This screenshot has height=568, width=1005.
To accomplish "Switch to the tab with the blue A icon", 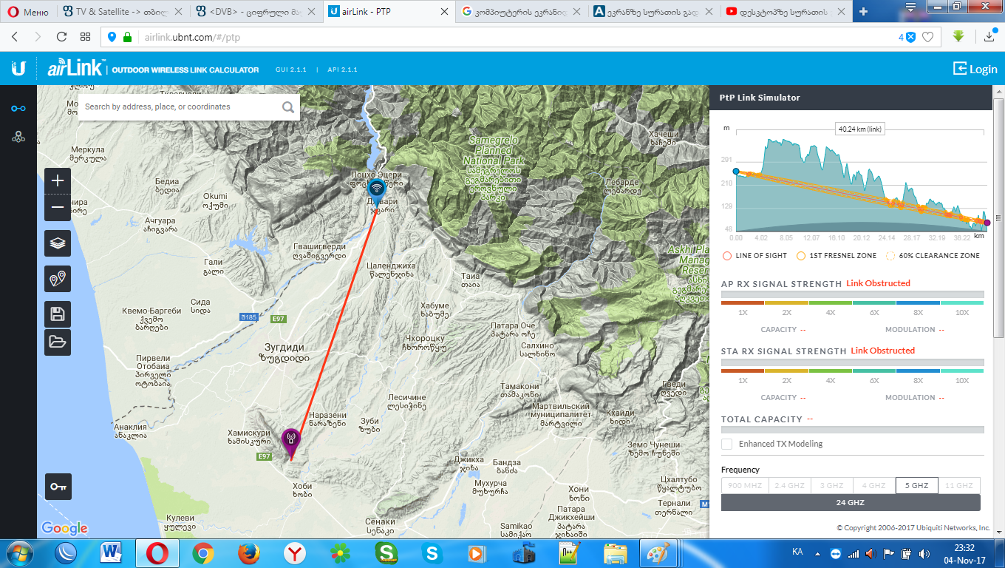I will (x=655, y=12).
